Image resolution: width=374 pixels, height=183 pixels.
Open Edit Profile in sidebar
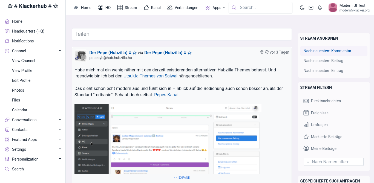click(x=21, y=80)
